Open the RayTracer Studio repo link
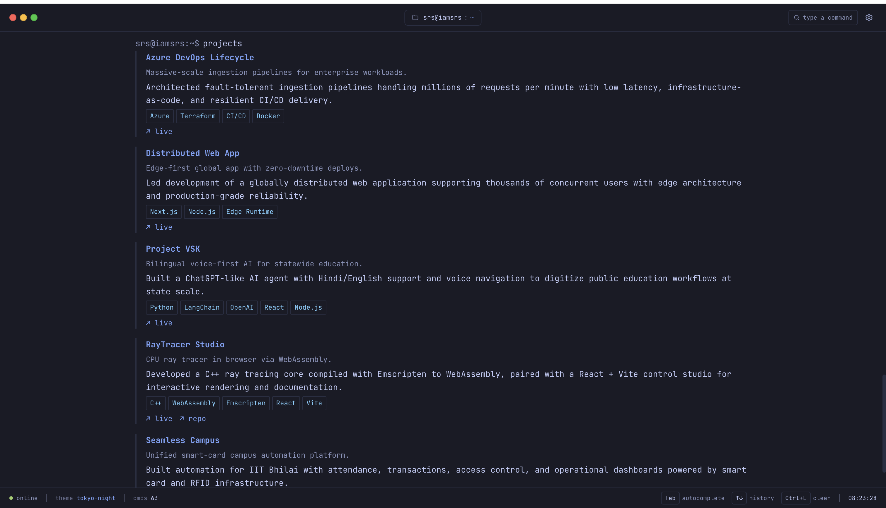 (197, 418)
